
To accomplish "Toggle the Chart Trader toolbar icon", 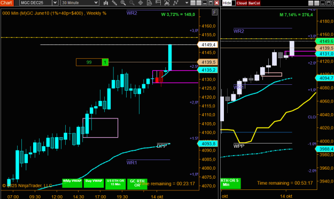I will [x=158, y=3].
